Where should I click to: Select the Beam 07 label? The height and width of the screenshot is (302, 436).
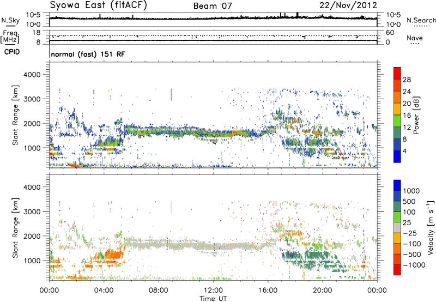coord(213,6)
